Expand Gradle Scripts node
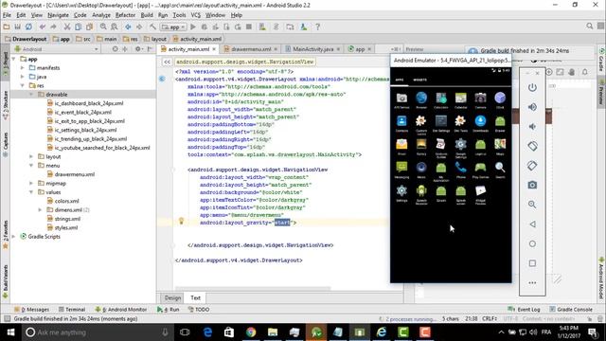606x341 pixels. pos(14,237)
